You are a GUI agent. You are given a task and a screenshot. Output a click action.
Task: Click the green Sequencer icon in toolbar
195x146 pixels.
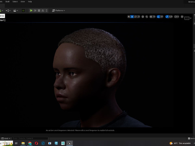coord(23,11)
